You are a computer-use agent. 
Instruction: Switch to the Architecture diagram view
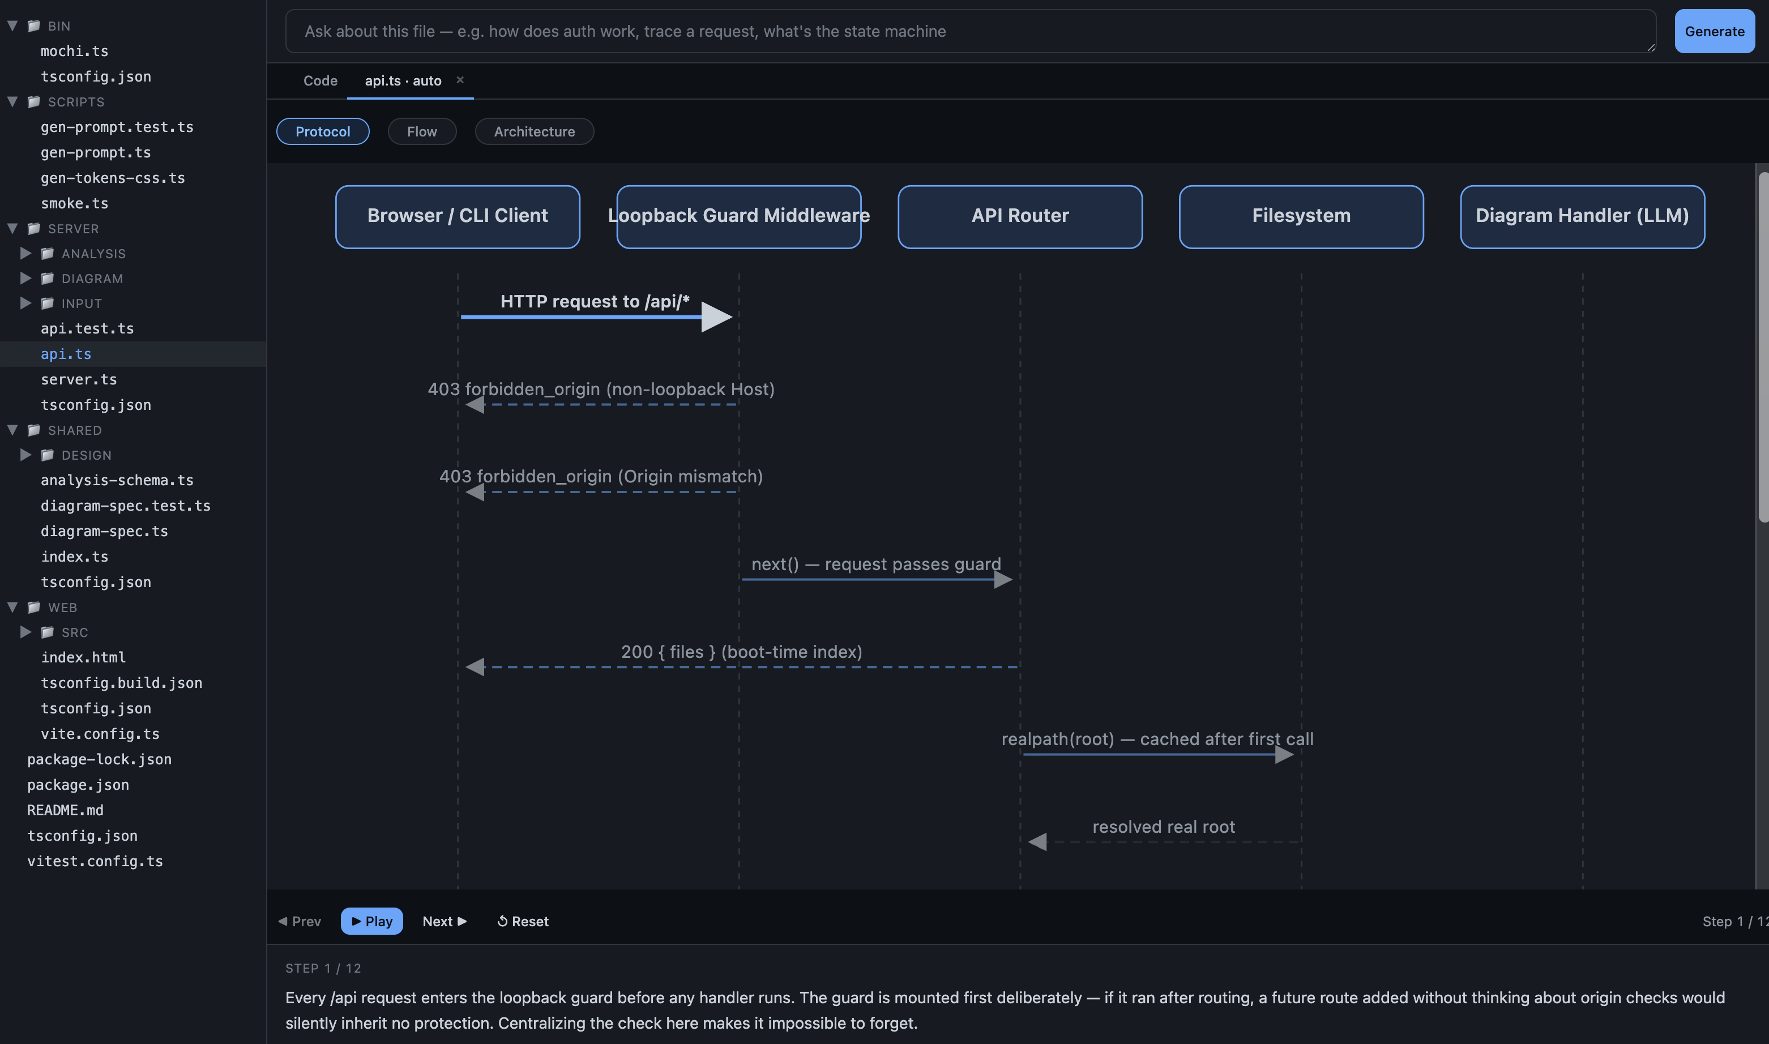[x=535, y=131]
